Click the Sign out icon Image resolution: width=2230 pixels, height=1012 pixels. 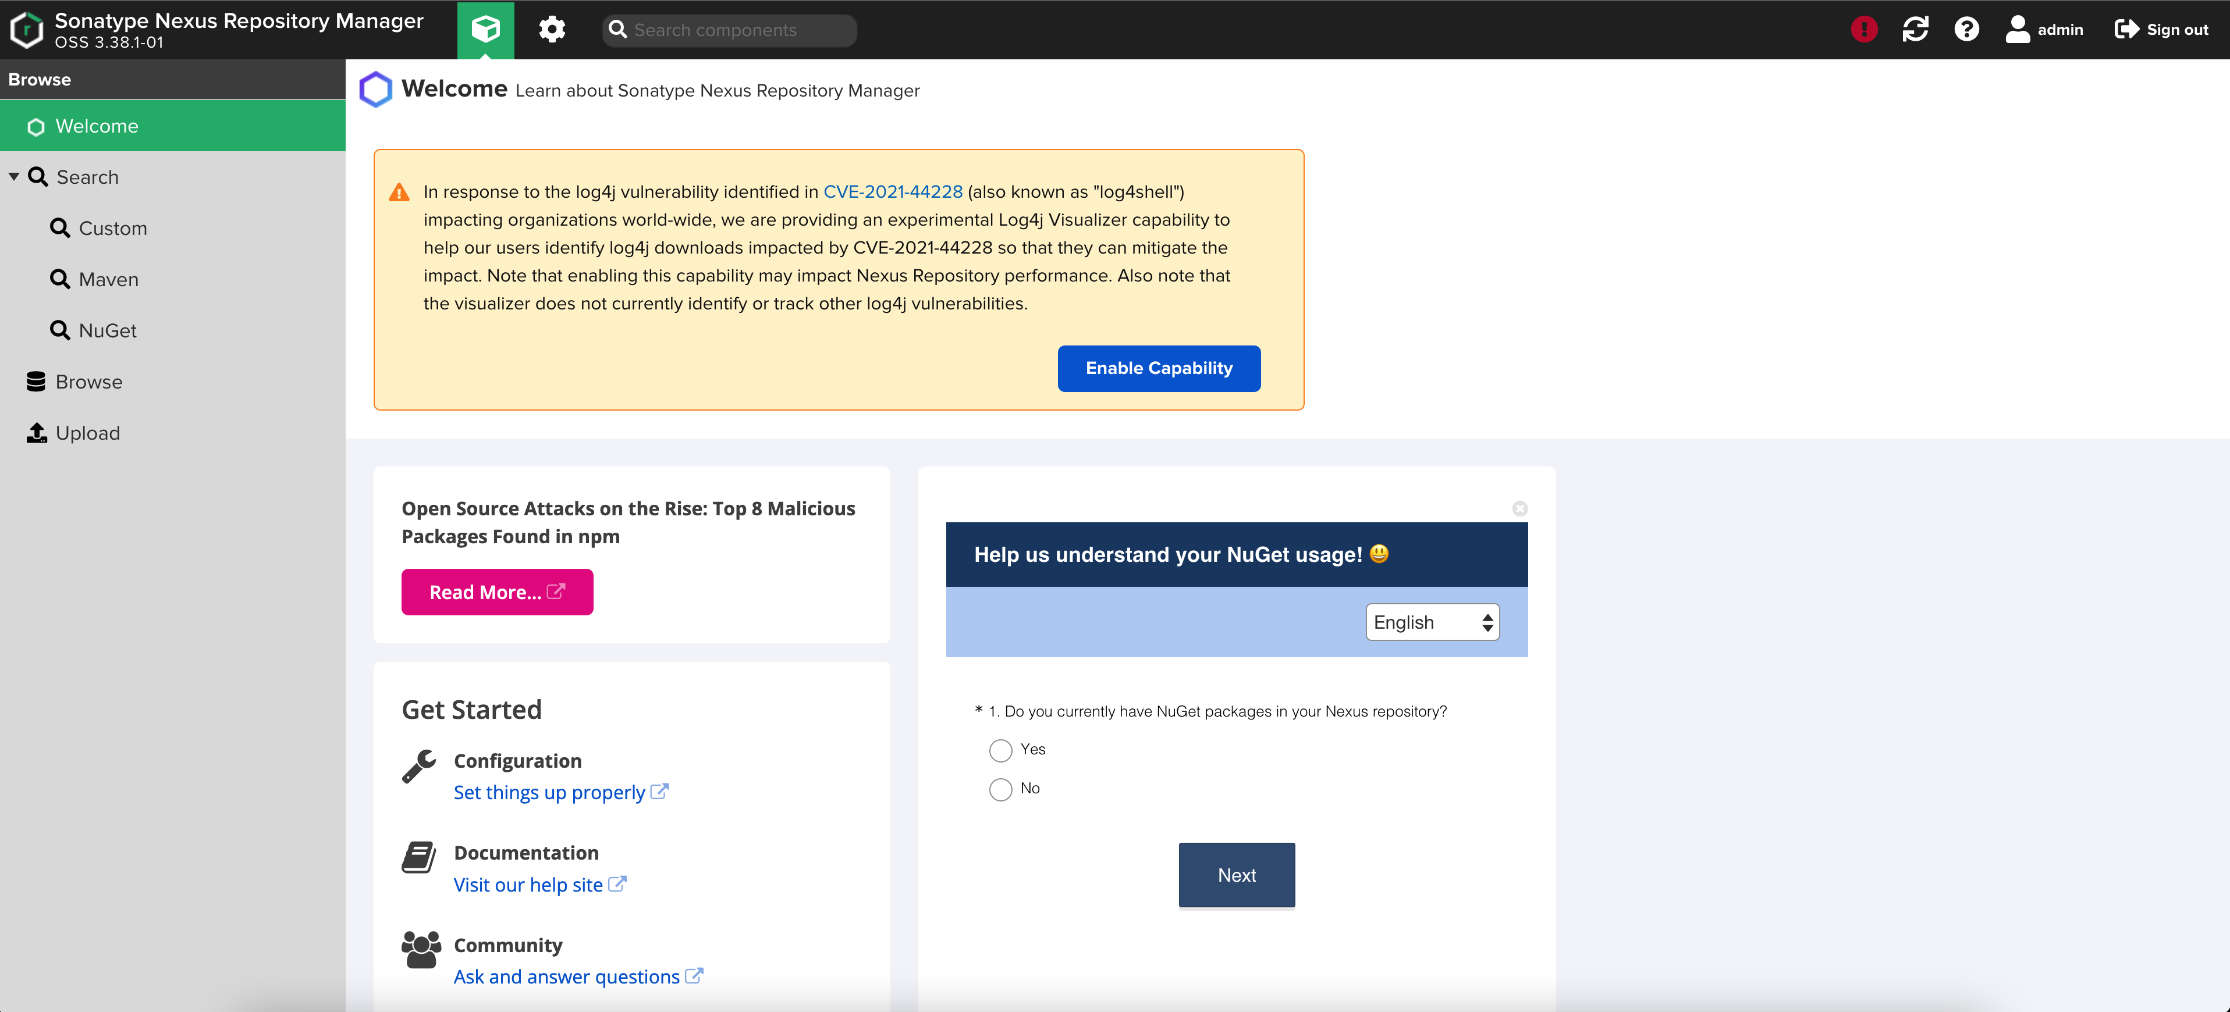click(2126, 30)
